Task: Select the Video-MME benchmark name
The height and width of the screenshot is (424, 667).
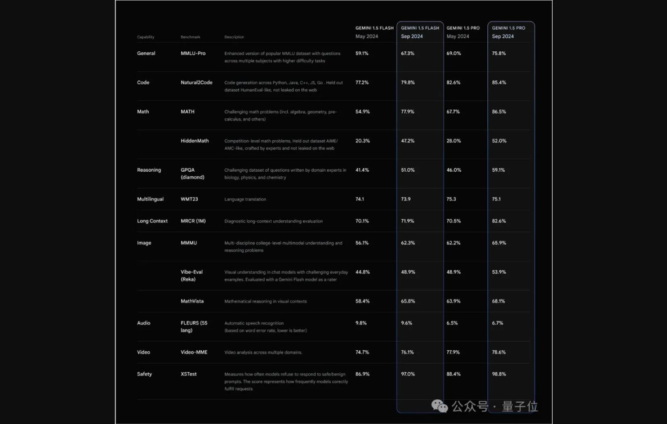Action: 194,352
